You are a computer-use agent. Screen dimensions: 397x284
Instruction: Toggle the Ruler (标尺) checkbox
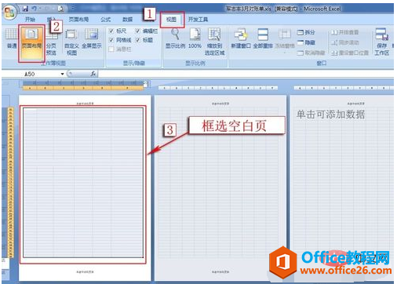click(x=111, y=31)
